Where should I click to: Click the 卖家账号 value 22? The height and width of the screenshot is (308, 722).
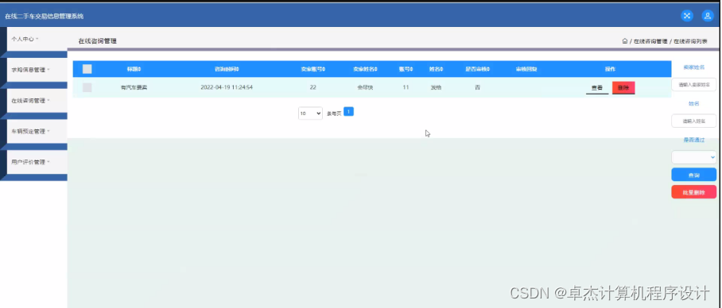(313, 87)
